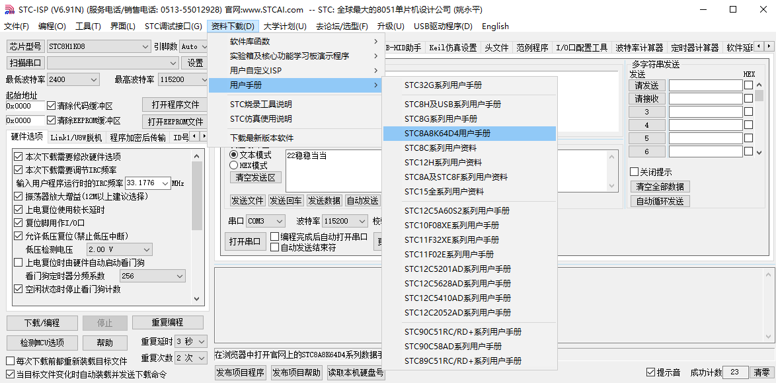Click the 下载/编程 button

click(x=42, y=323)
